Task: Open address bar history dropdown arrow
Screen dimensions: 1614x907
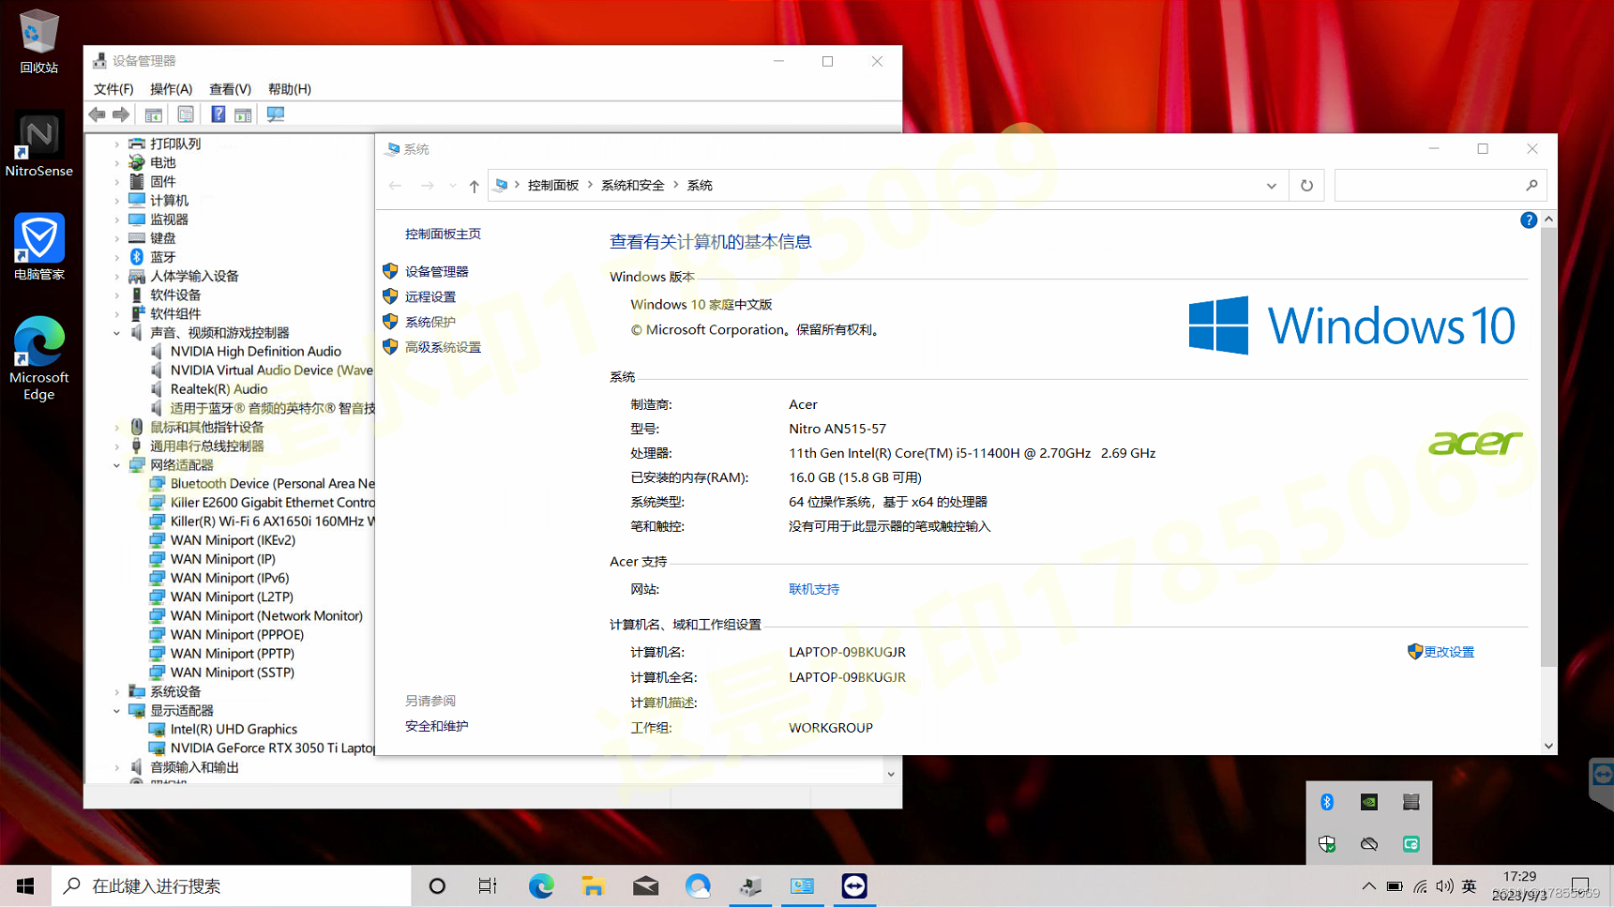Action: coord(1272,186)
